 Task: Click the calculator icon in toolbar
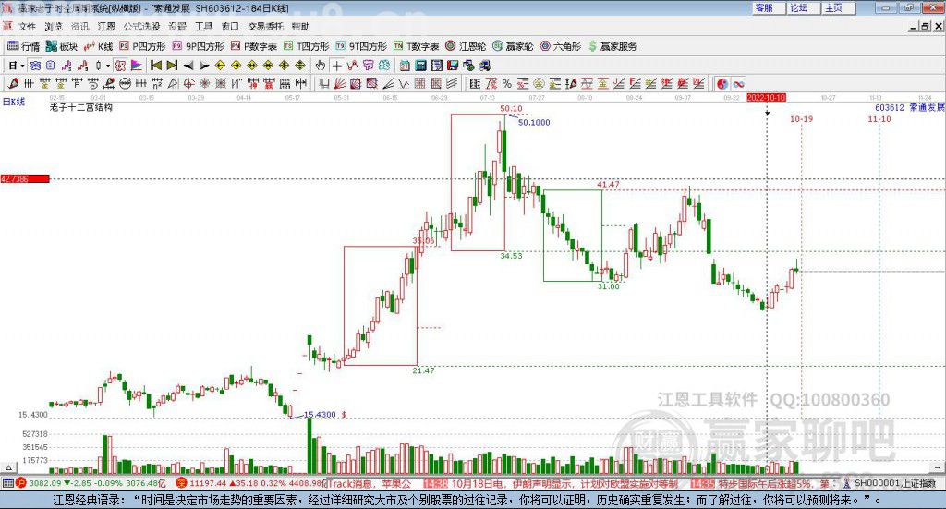(x=420, y=66)
